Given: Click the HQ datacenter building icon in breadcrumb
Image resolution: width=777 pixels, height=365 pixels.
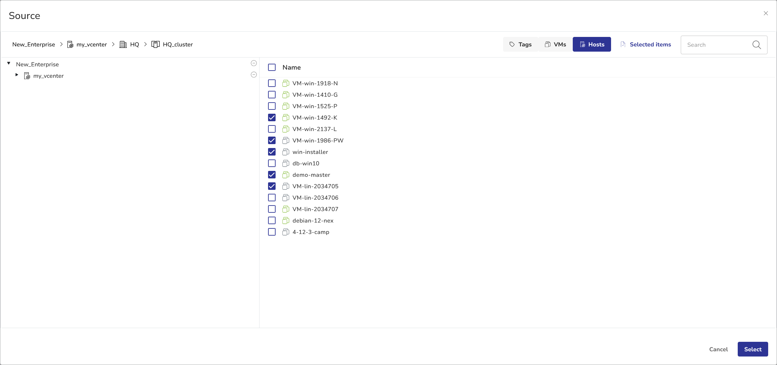Looking at the screenshot, I should click(123, 44).
